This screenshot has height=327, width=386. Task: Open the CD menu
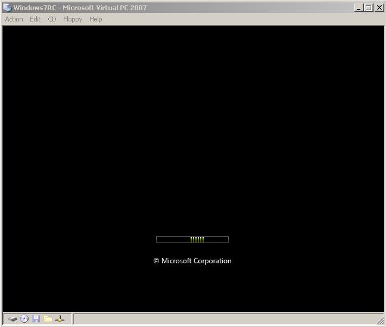[52, 19]
